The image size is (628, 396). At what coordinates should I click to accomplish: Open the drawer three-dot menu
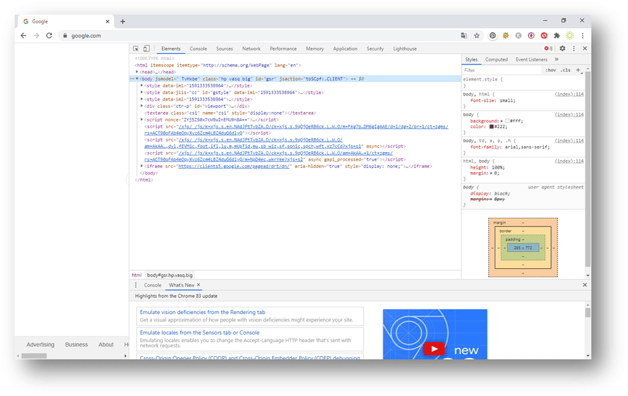click(136, 285)
